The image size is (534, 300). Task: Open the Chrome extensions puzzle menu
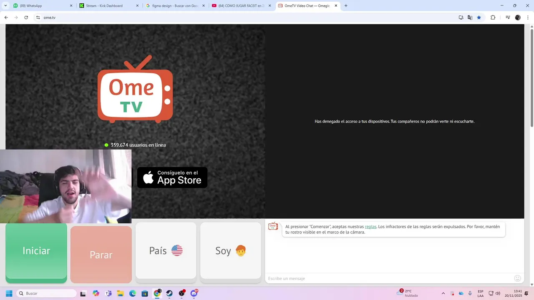pyautogui.click(x=493, y=17)
